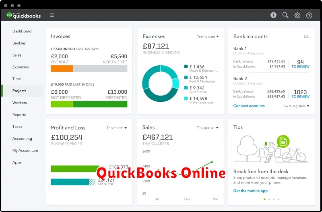The height and width of the screenshot is (212, 322).
Task: Expand the Go to registers dropdown
Action: coord(296,106)
